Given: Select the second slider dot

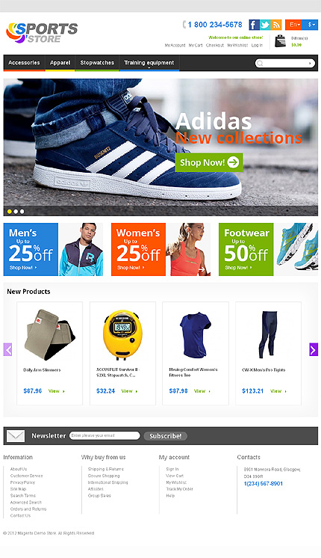Looking at the screenshot, I should click(x=16, y=212).
